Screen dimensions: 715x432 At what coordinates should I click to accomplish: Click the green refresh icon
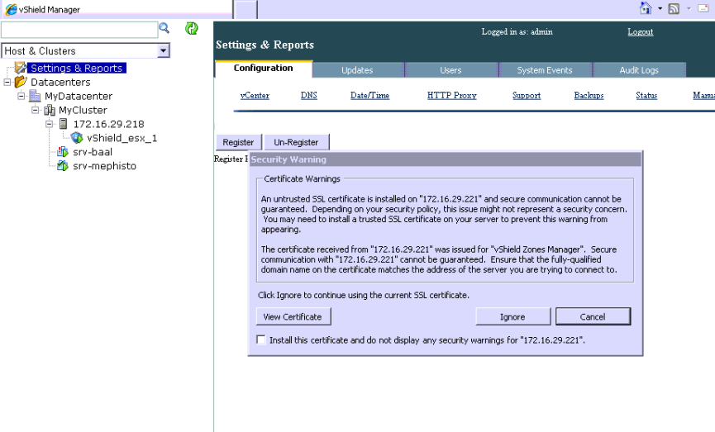[191, 29]
